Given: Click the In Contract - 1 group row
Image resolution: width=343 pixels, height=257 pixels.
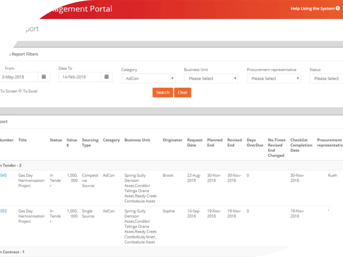Looking at the screenshot, I should pyautogui.click(x=144, y=252).
